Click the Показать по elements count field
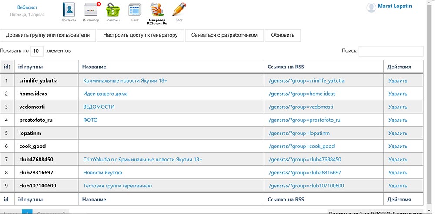 click(37, 51)
